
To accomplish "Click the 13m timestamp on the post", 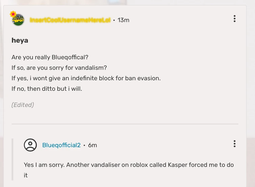I will [x=123, y=20].
